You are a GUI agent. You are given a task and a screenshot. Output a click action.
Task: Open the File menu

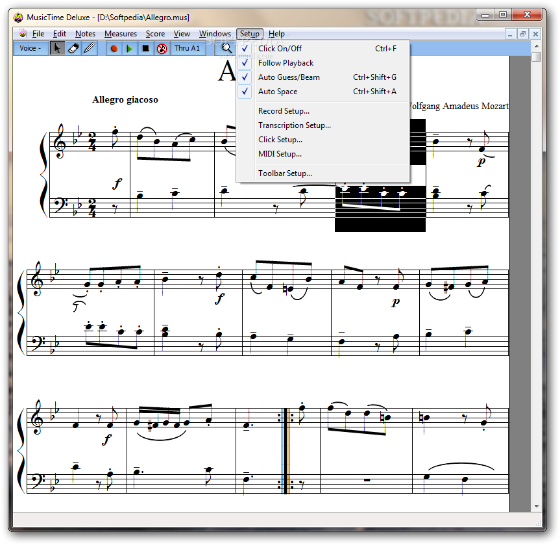pos(38,34)
